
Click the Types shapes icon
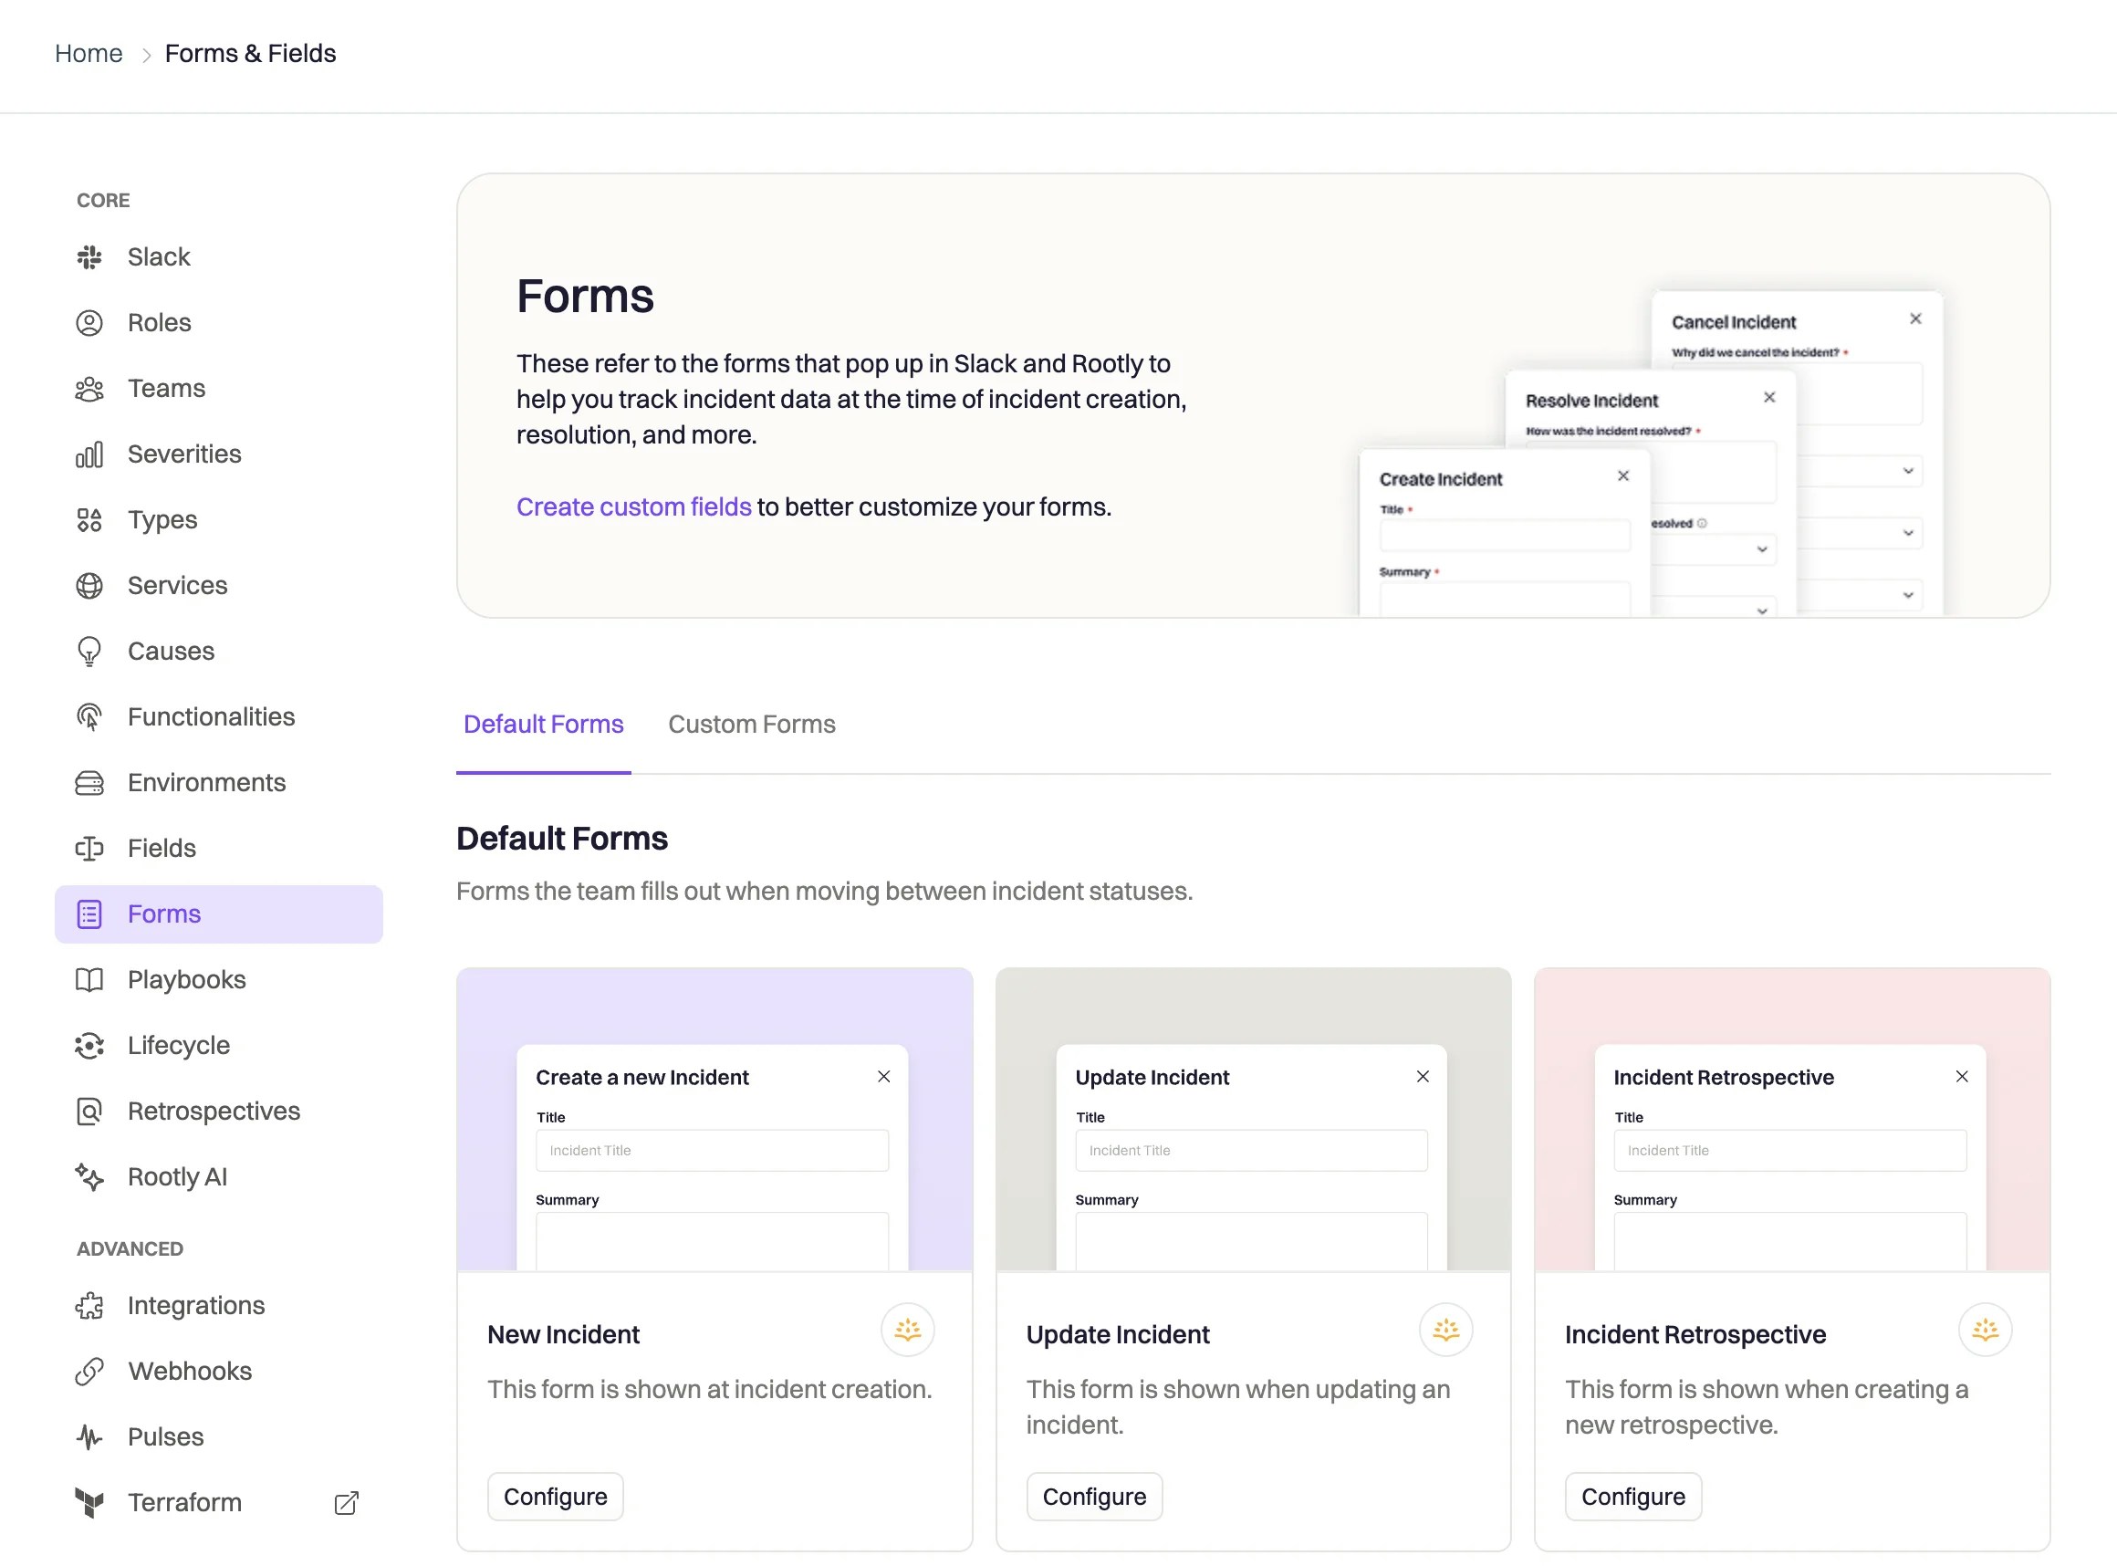(x=89, y=520)
